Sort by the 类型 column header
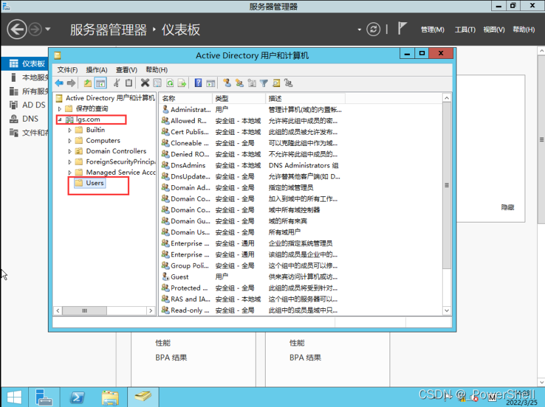The height and width of the screenshot is (407, 545). (x=239, y=98)
